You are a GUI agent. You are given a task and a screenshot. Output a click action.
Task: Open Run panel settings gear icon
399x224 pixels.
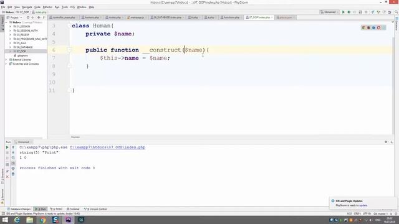pyautogui.click(x=386, y=142)
